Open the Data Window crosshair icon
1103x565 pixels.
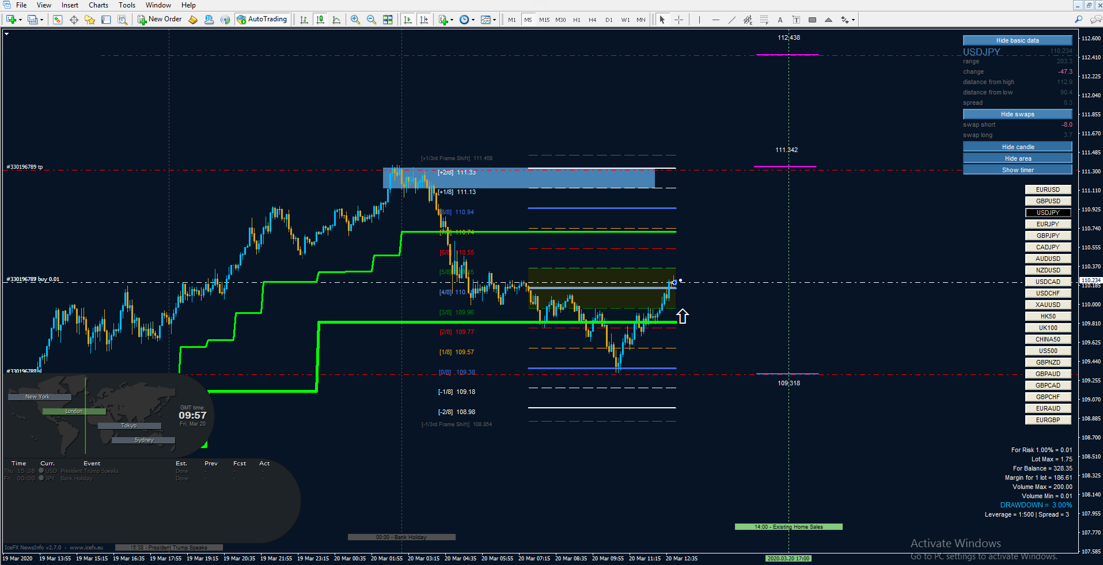[74, 20]
